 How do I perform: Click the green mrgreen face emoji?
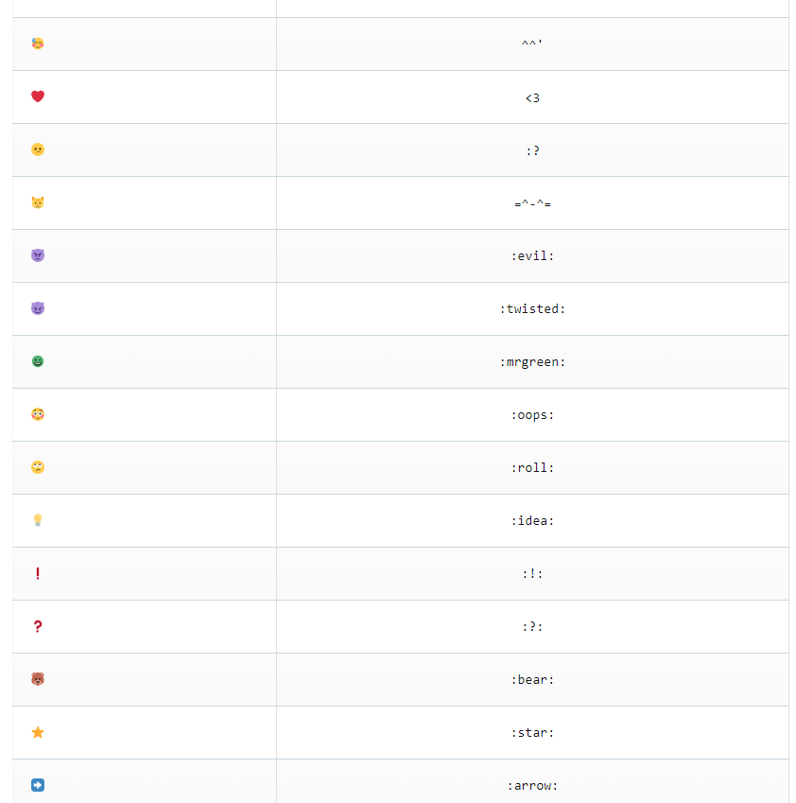[x=38, y=361]
